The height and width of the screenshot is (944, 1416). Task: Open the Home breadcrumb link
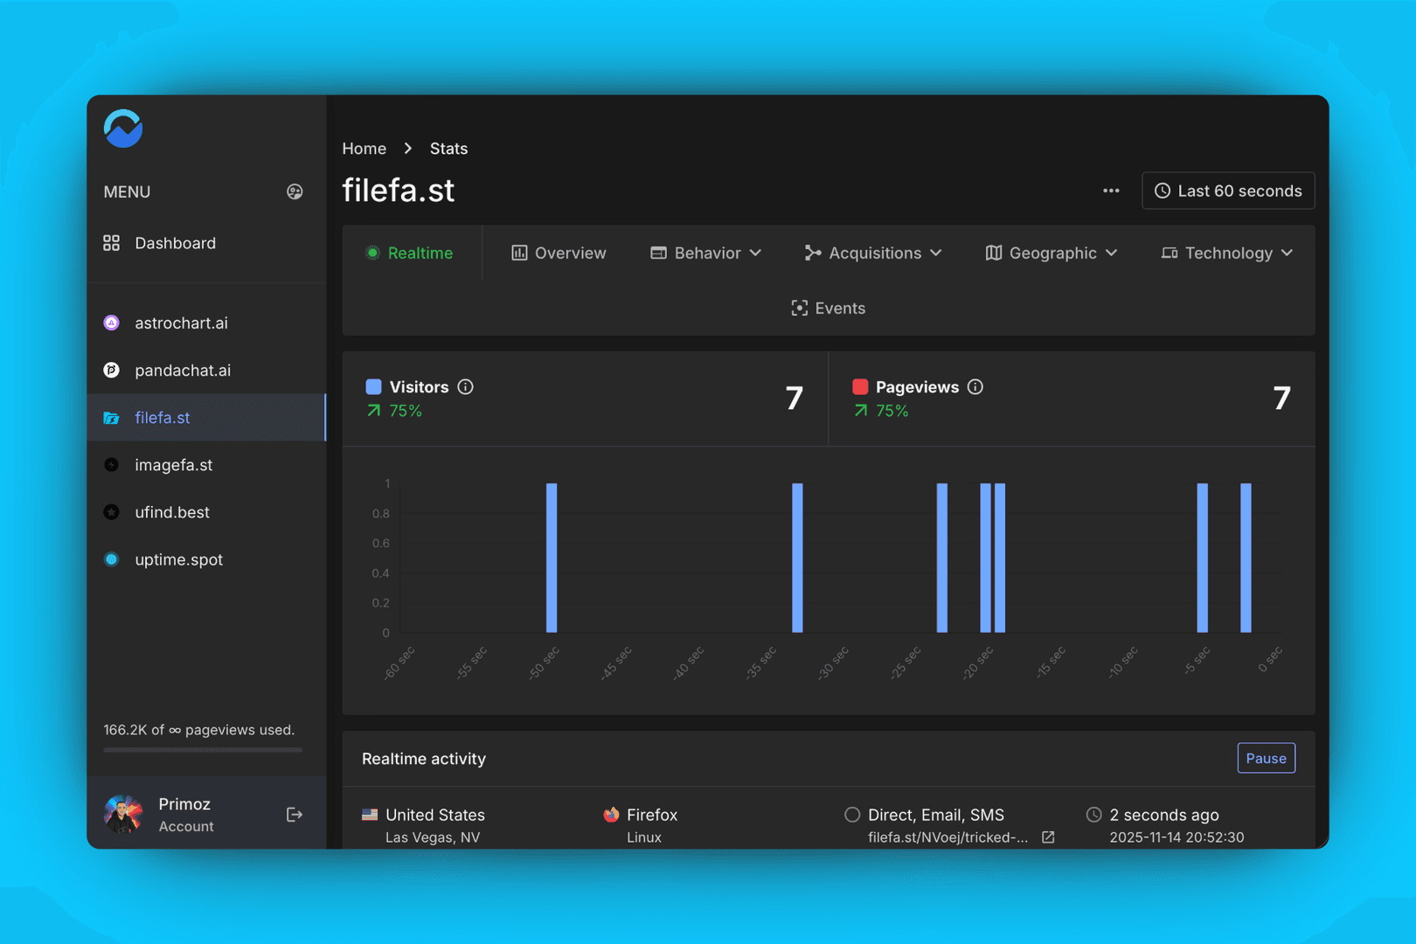pyautogui.click(x=364, y=149)
